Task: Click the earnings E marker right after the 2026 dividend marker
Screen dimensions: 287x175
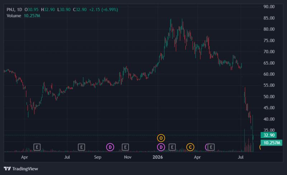Action: (172, 147)
